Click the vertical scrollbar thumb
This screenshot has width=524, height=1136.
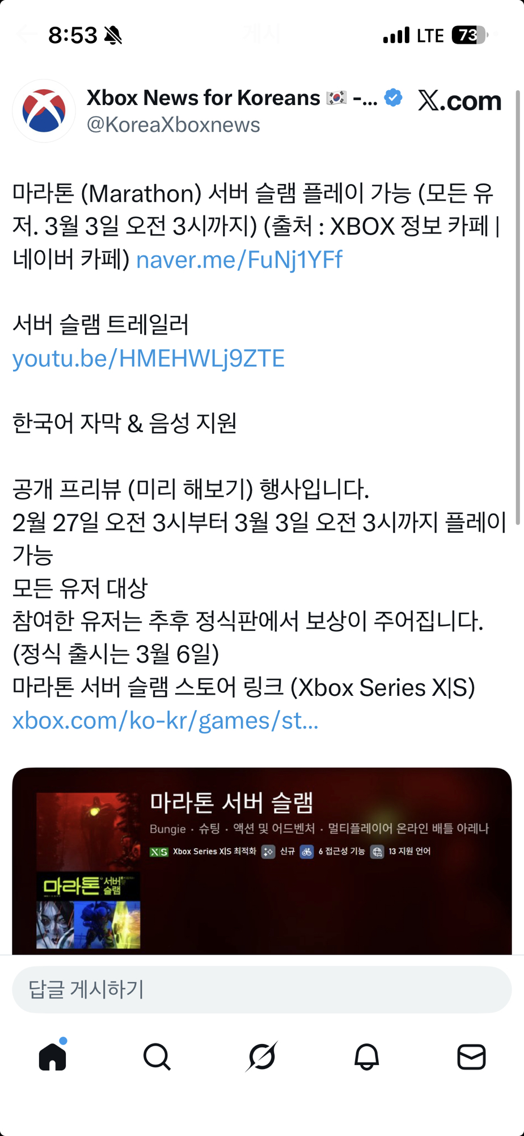click(518, 307)
